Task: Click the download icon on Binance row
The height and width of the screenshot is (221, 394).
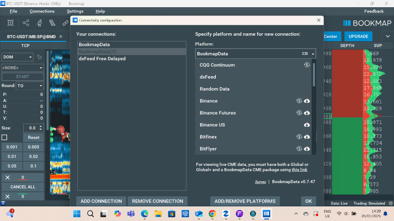Action: click(x=307, y=101)
